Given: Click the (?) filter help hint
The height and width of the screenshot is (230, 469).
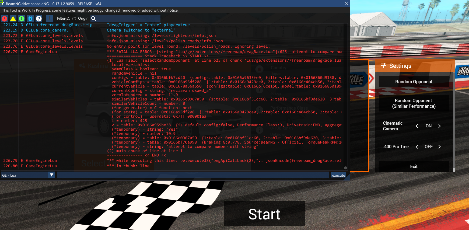Looking at the screenshot, I should pyautogui.click(x=74, y=19).
